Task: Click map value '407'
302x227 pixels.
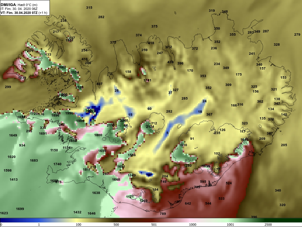Action: (x=99, y=84)
